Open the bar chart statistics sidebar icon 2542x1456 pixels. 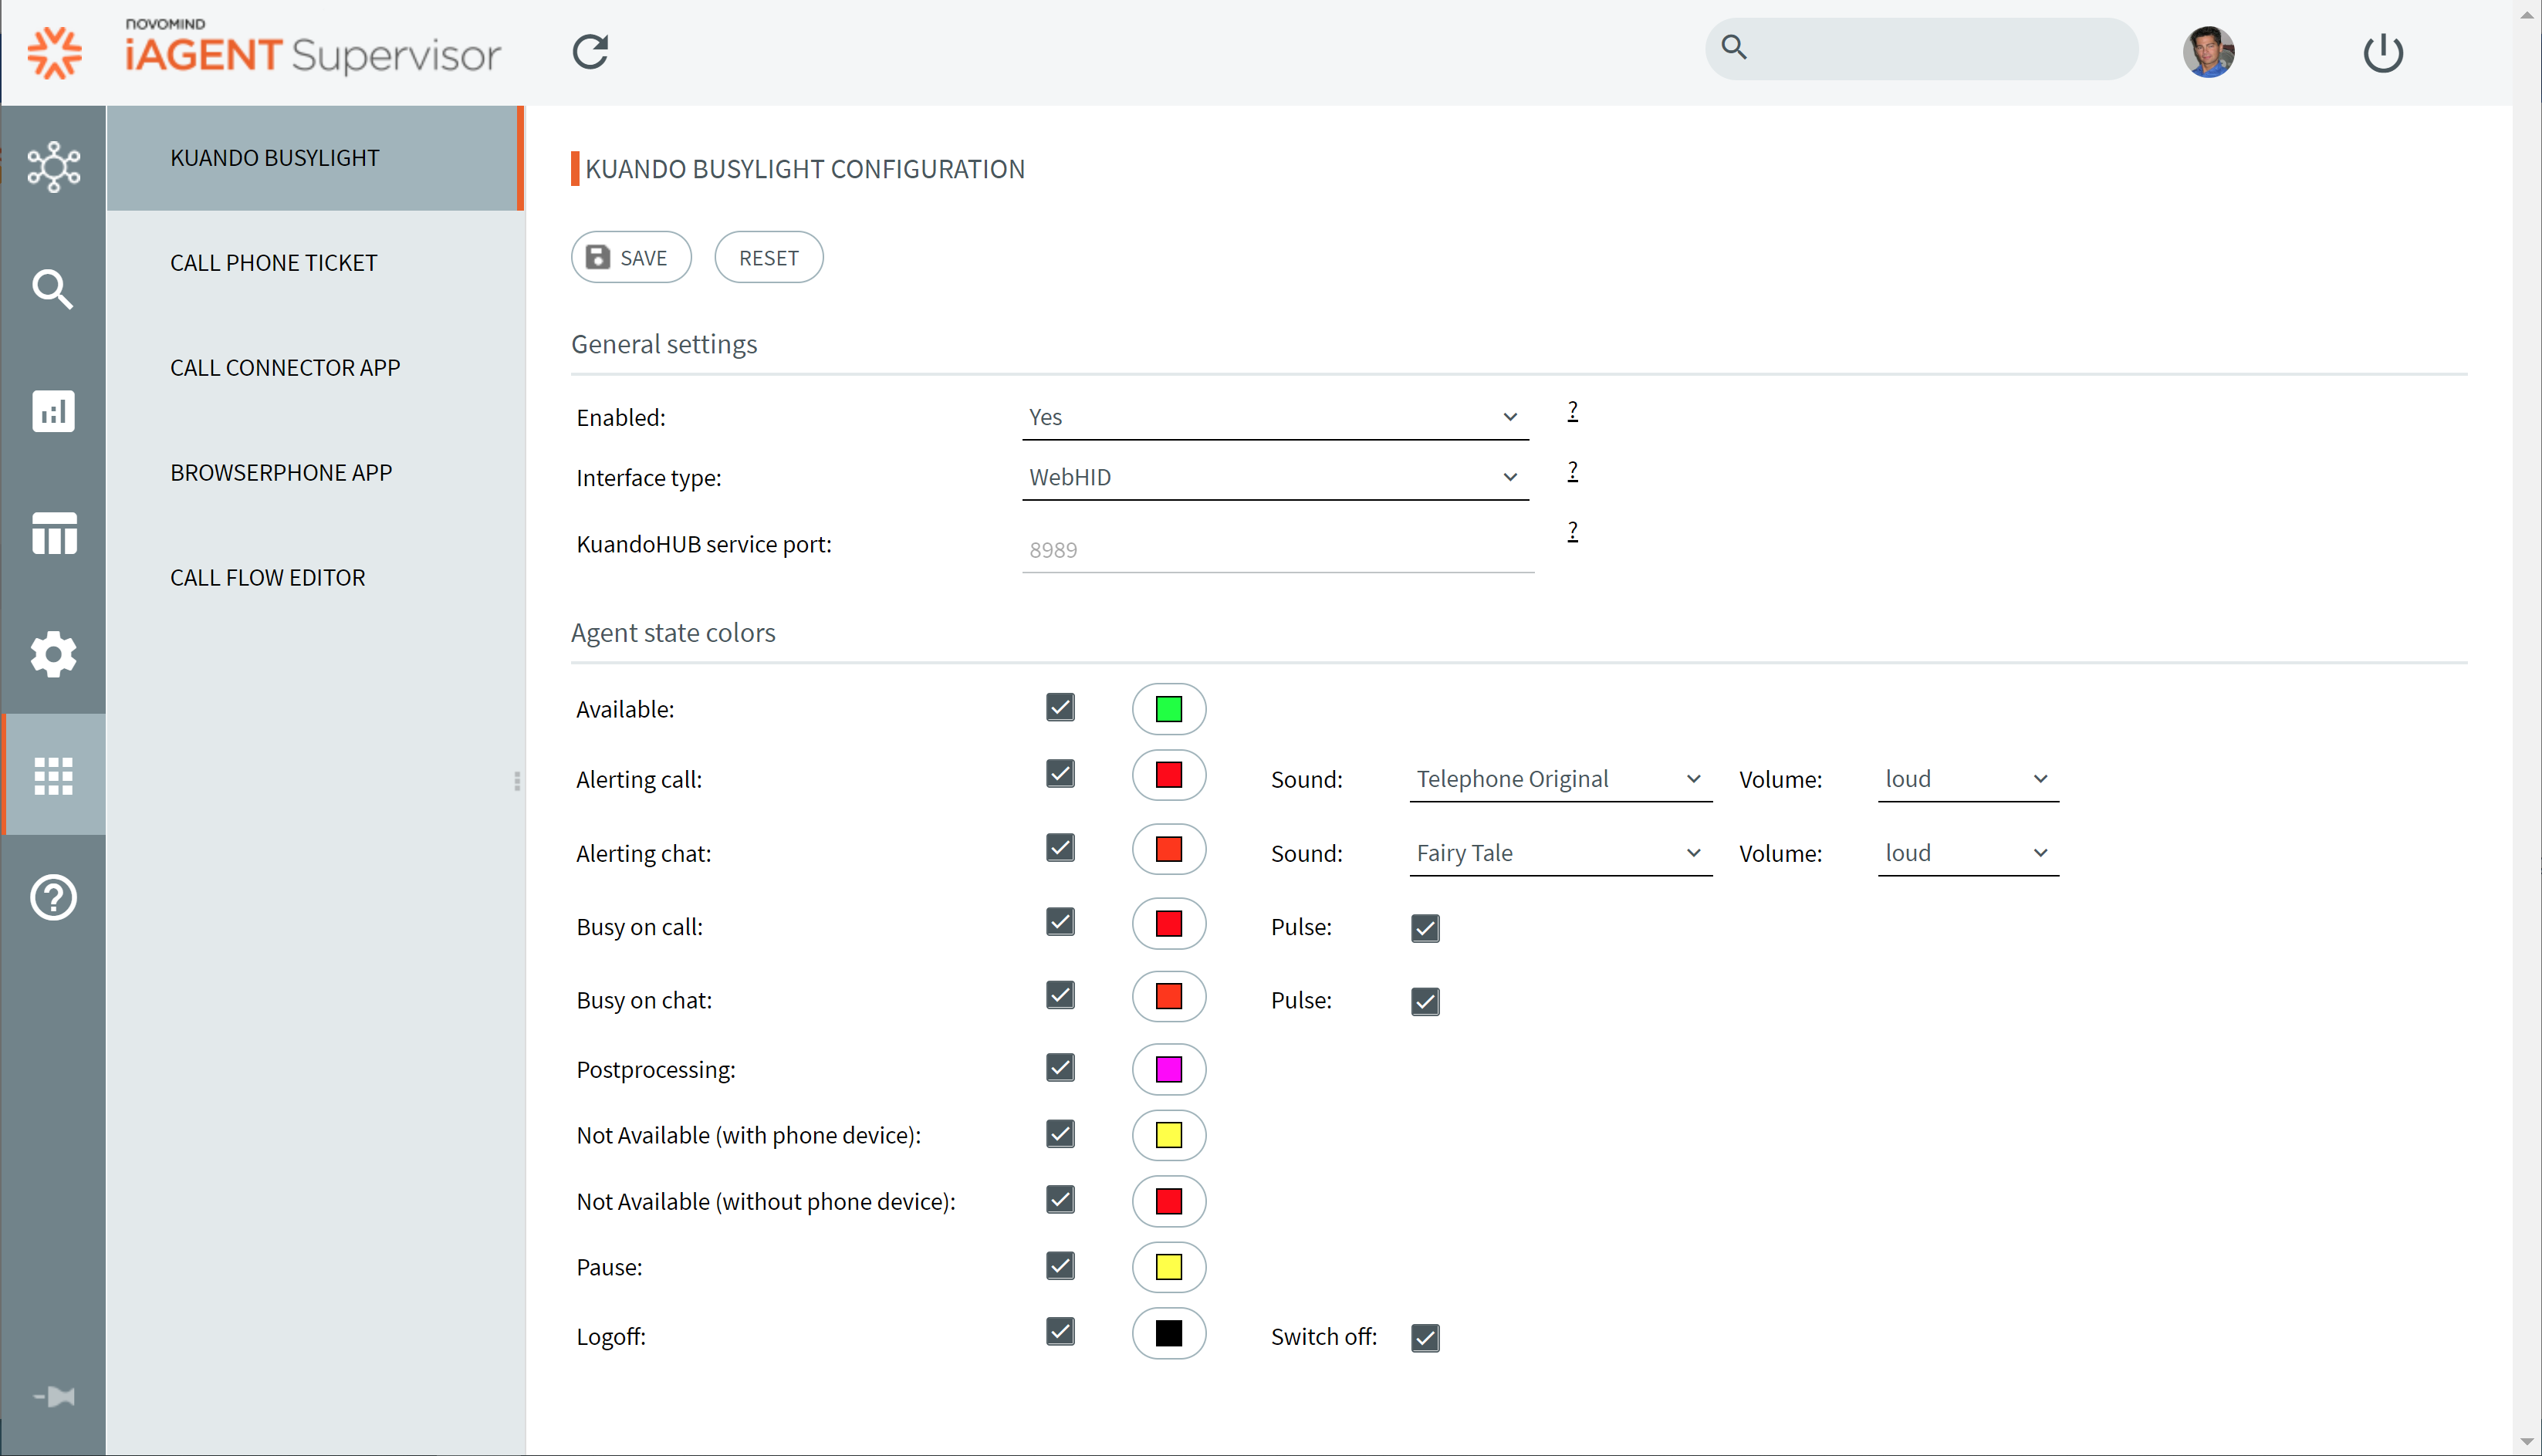tap(53, 411)
